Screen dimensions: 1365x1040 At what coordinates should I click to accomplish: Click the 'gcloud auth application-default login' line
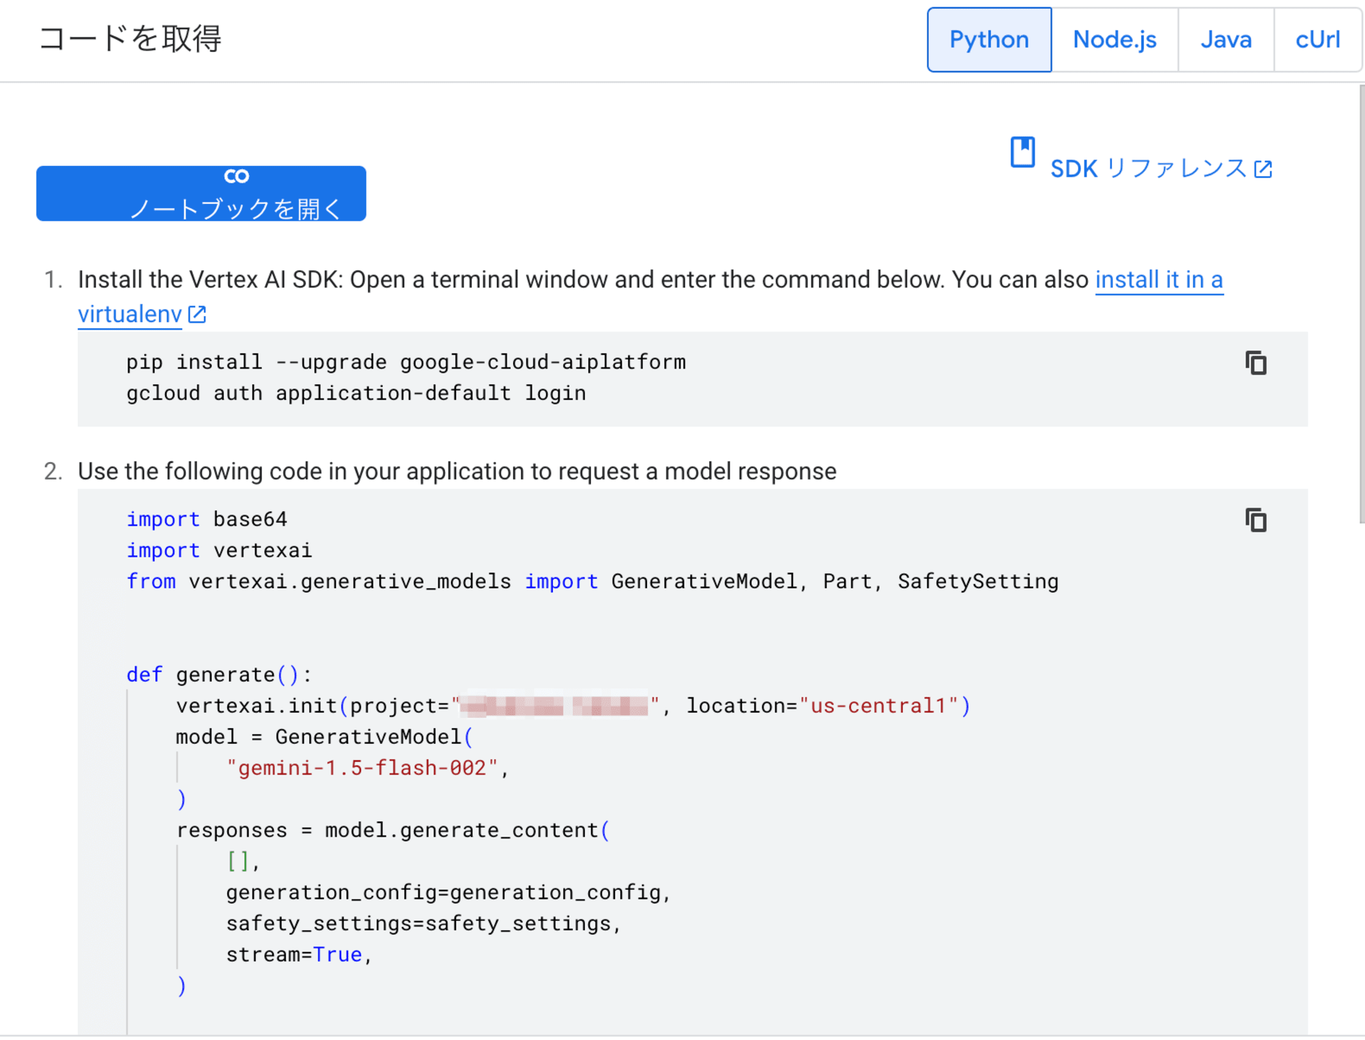click(x=356, y=394)
